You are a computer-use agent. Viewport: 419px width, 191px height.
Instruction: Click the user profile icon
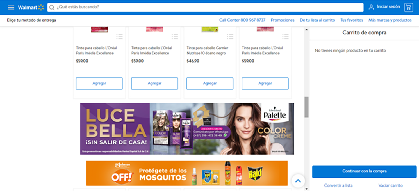click(371, 7)
